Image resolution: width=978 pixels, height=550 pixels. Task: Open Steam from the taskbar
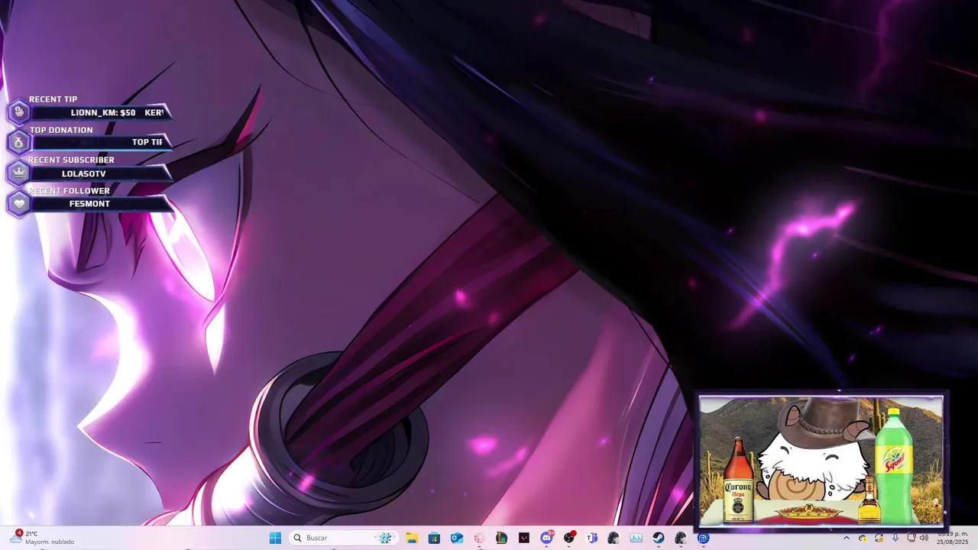click(x=658, y=538)
